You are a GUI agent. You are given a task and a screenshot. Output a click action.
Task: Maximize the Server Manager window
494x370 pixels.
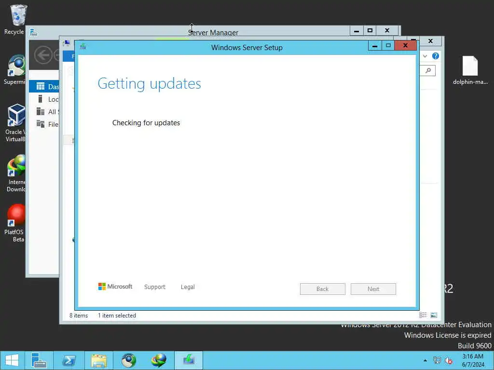[370, 31]
